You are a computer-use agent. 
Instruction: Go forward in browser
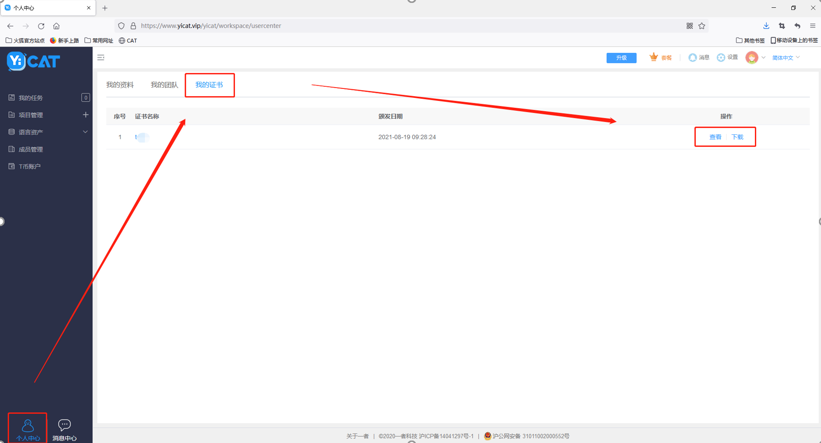(26, 26)
